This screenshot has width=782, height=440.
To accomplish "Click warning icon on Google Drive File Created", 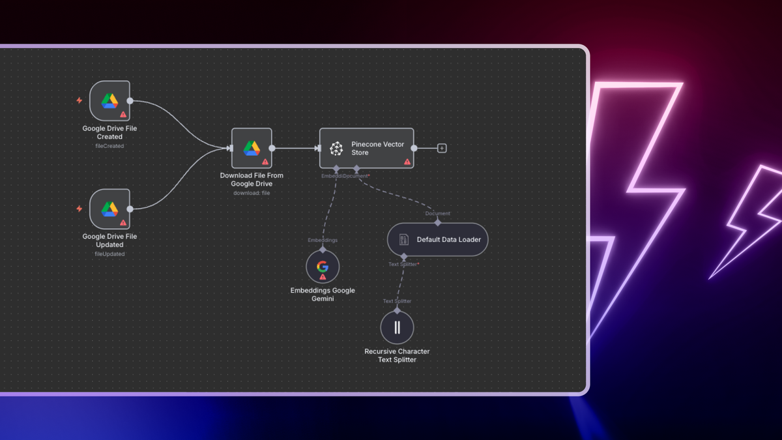I will [x=123, y=114].
